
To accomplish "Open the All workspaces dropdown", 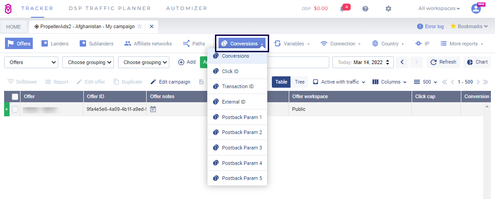I will 439,9.
